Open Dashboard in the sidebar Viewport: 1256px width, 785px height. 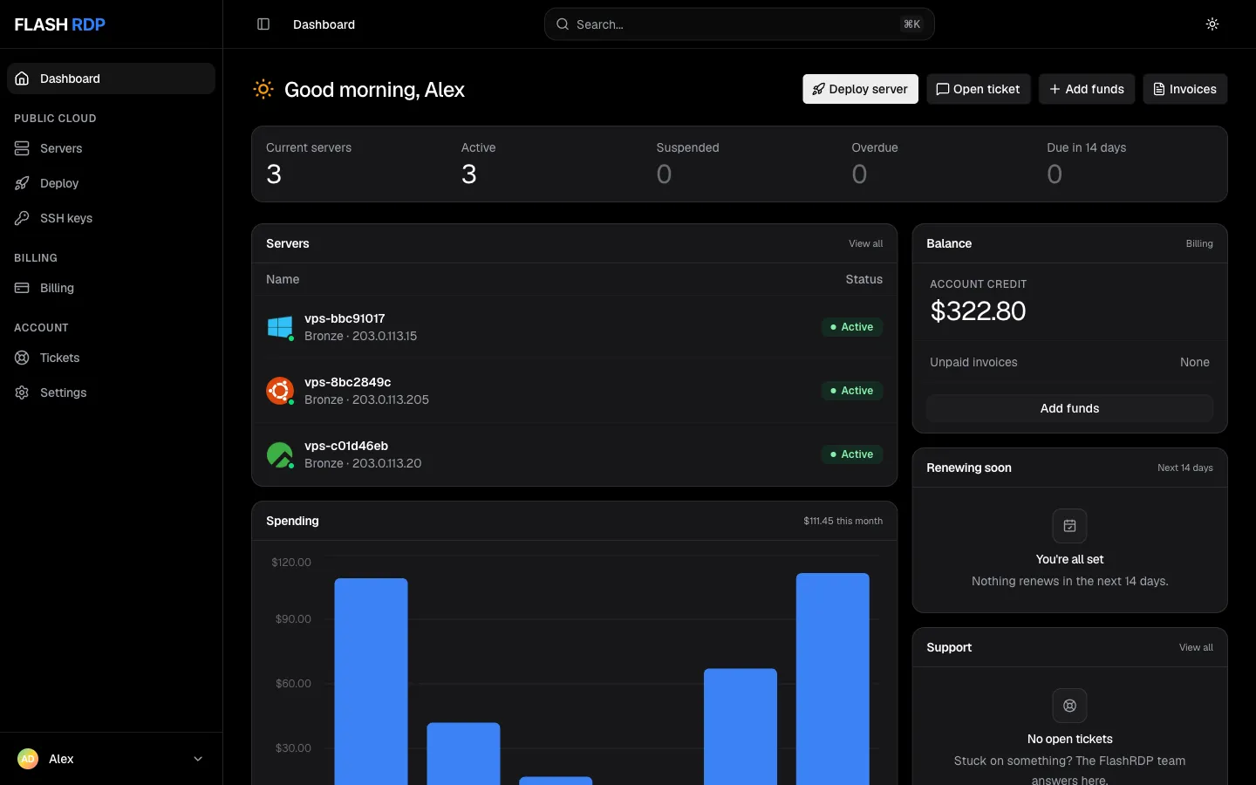click(111, 78)
